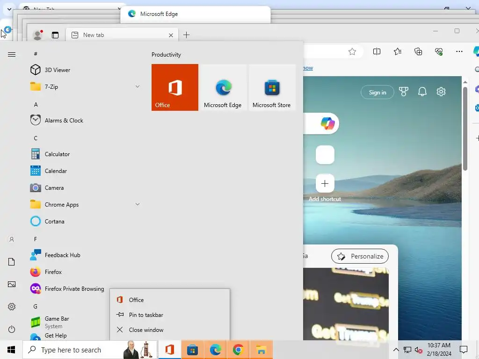The image size is (479, 359).
Task: Open Microsoft Store from the taskbar
Action: coord(192,350)
